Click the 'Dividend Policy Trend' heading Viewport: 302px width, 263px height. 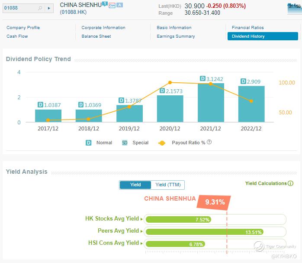tap(39, 59)
